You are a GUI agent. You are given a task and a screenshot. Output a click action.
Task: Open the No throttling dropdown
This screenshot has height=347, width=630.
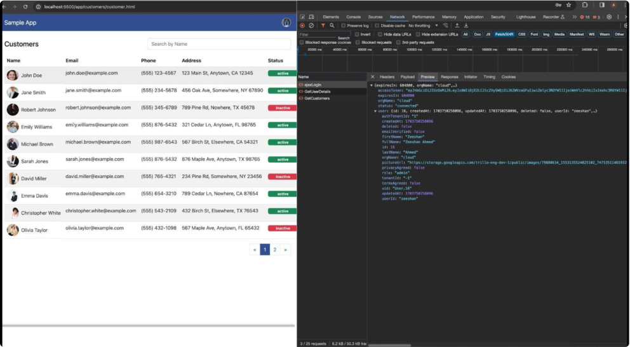(x=423, y=25)
